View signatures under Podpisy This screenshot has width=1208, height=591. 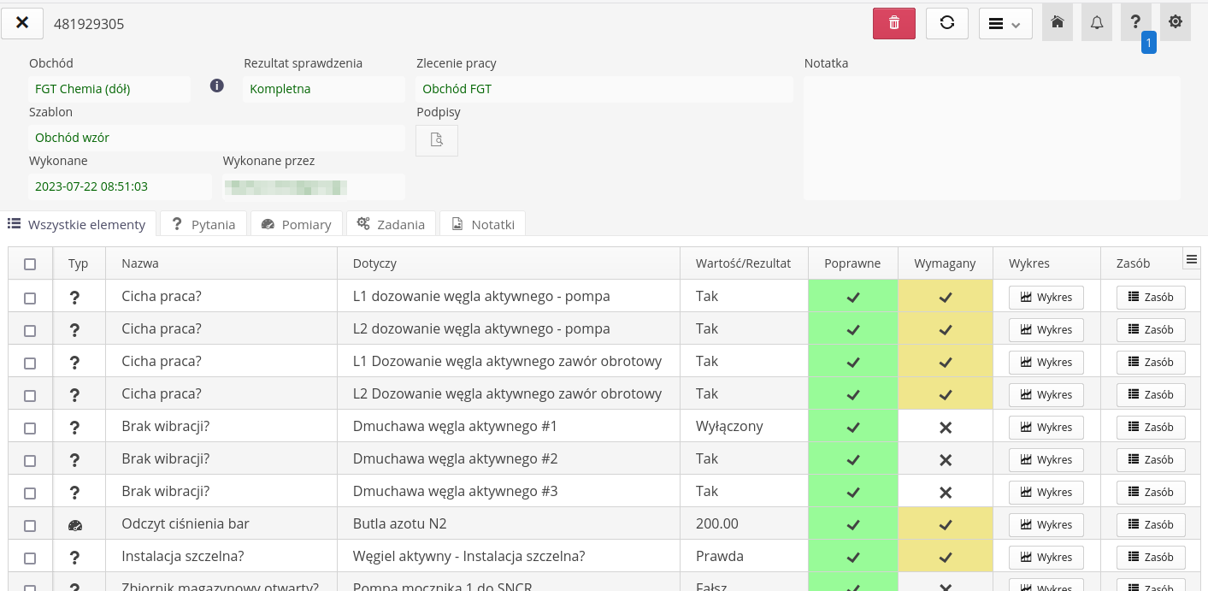click(437, 140)
